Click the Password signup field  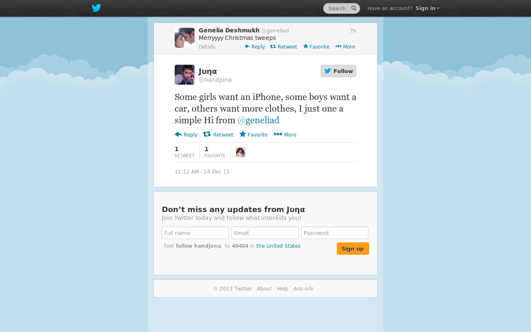(335, 233)
